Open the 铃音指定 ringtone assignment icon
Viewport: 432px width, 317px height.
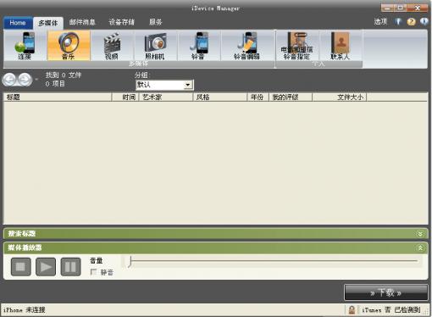[297, 45]
